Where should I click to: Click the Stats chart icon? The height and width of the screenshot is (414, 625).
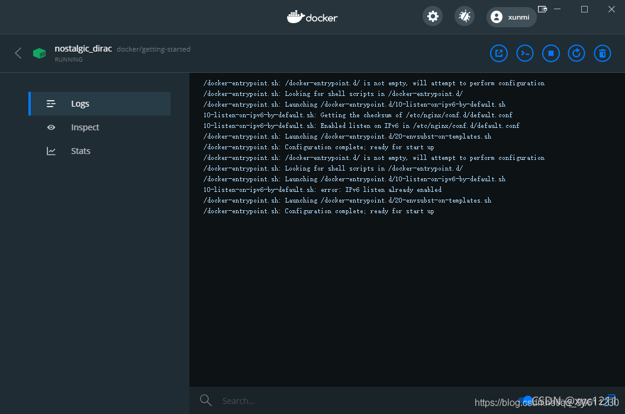(x=51, y=151)
